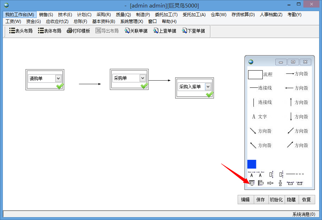Screen dimensions: 322x220
Task: Click the dashed line style icon
Action: point(295,174)
